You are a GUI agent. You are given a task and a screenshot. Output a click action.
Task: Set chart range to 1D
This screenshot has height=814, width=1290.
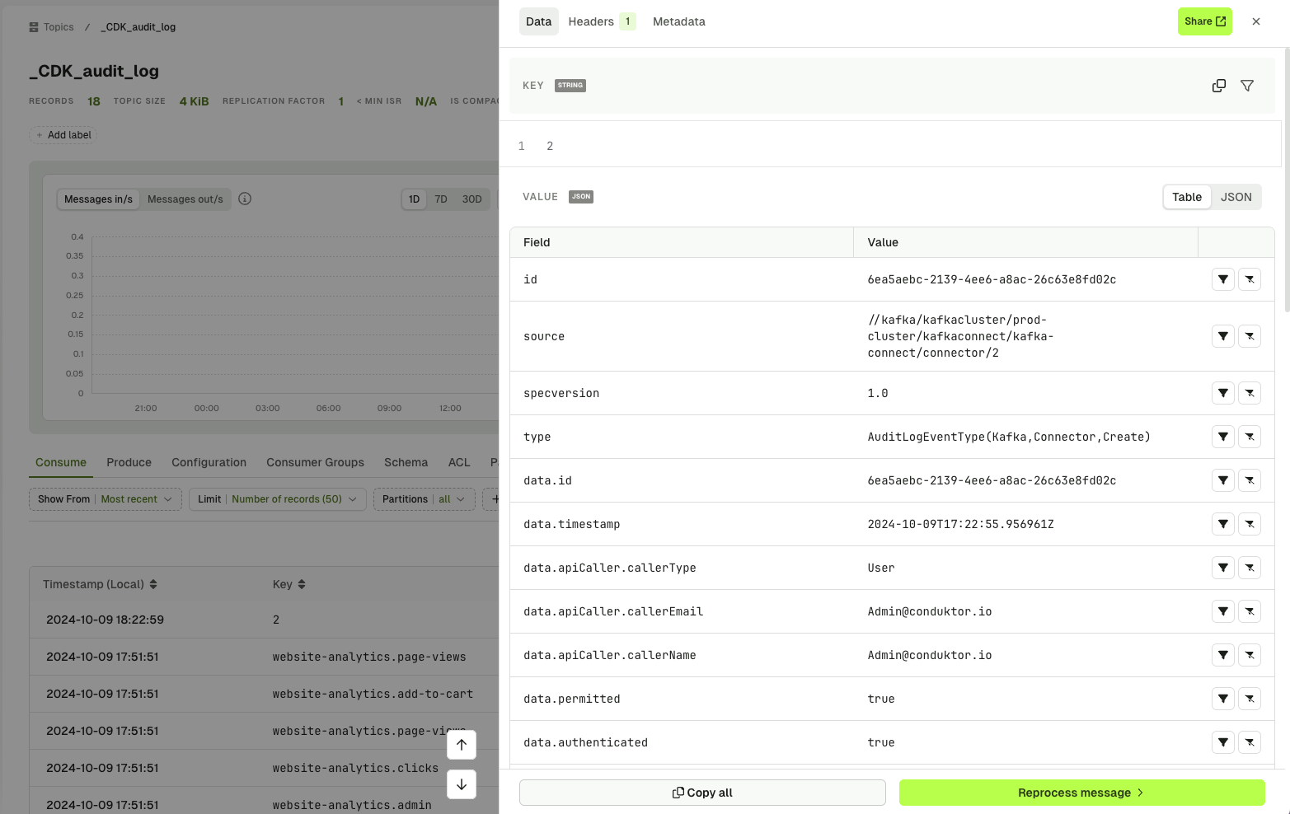(x=415, y=199)
